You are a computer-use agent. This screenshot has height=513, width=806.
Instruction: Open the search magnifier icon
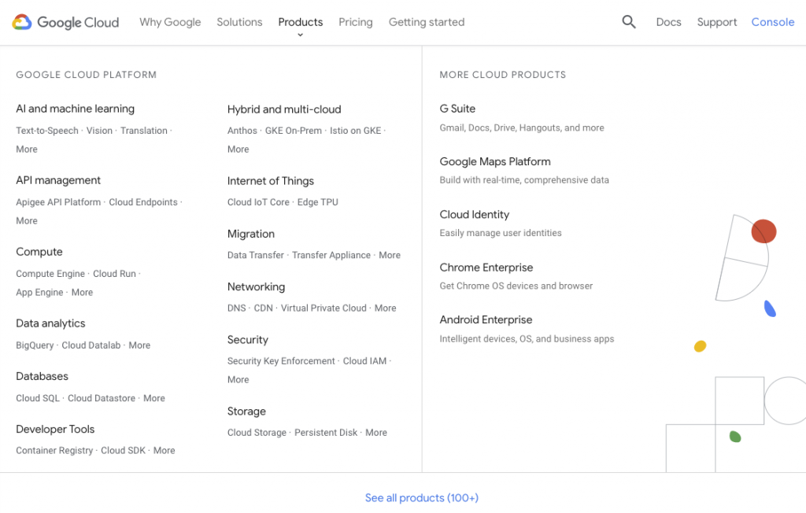629,21
